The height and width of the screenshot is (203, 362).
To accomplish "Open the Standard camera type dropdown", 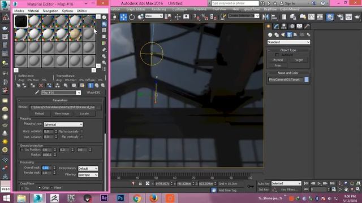I will (x=288, y=42).
